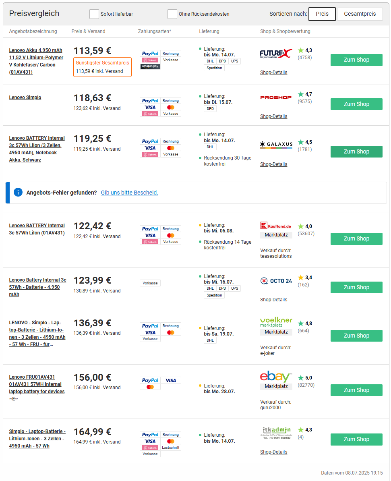Expand Shop-Details for the Proshop offer

pos(274,116)
